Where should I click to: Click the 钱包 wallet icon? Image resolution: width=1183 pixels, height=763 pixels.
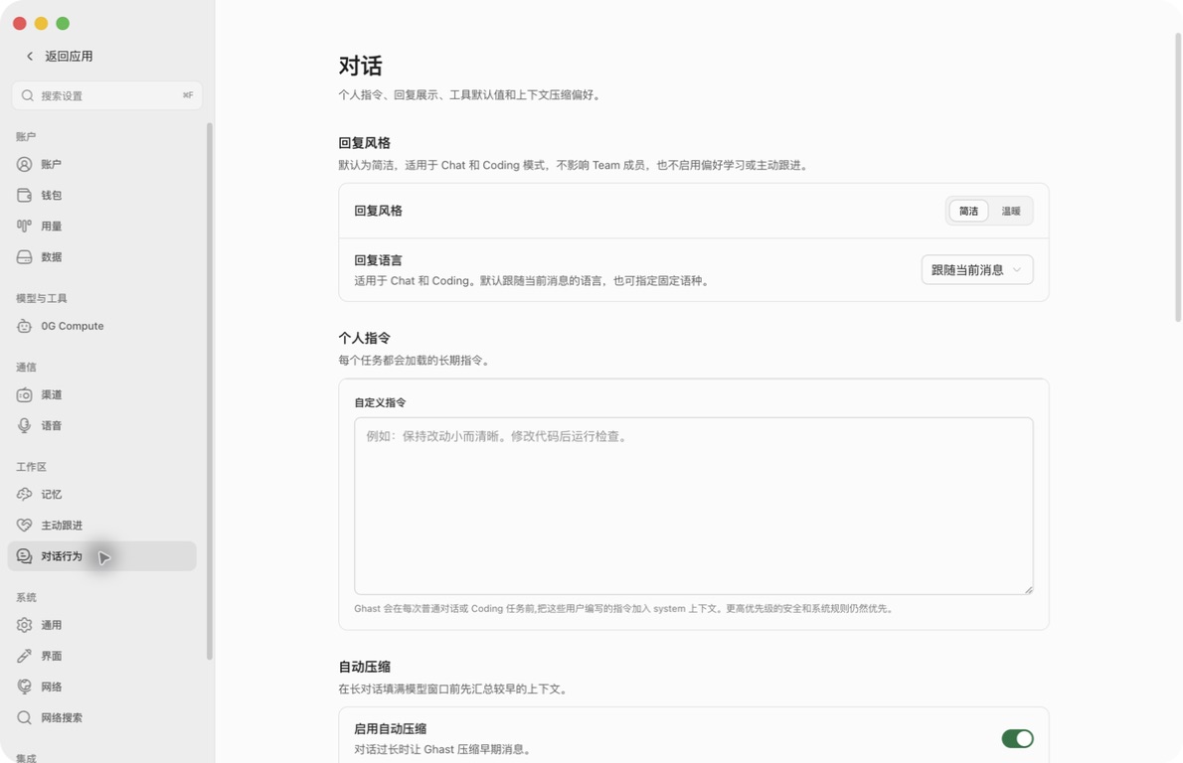tap(24, 196)
